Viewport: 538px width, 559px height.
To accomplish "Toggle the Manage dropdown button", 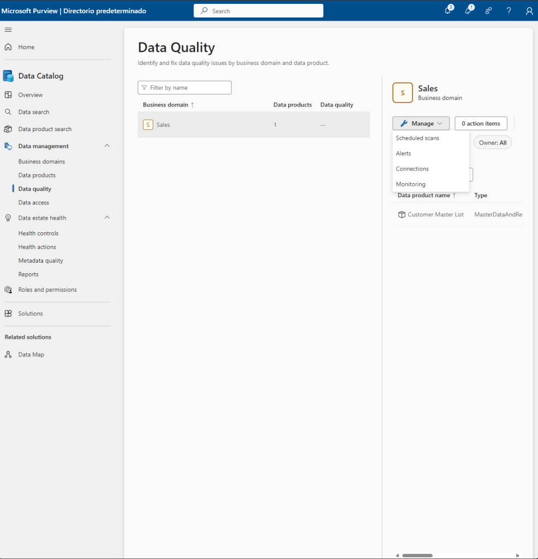I will point(421,123).
